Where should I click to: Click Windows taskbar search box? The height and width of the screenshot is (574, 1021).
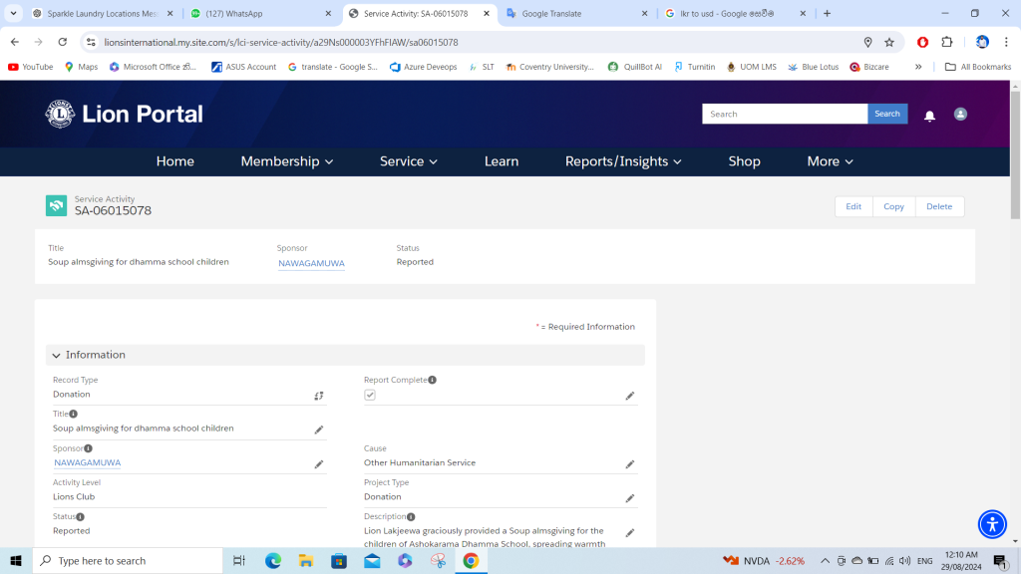click(128, 560)
